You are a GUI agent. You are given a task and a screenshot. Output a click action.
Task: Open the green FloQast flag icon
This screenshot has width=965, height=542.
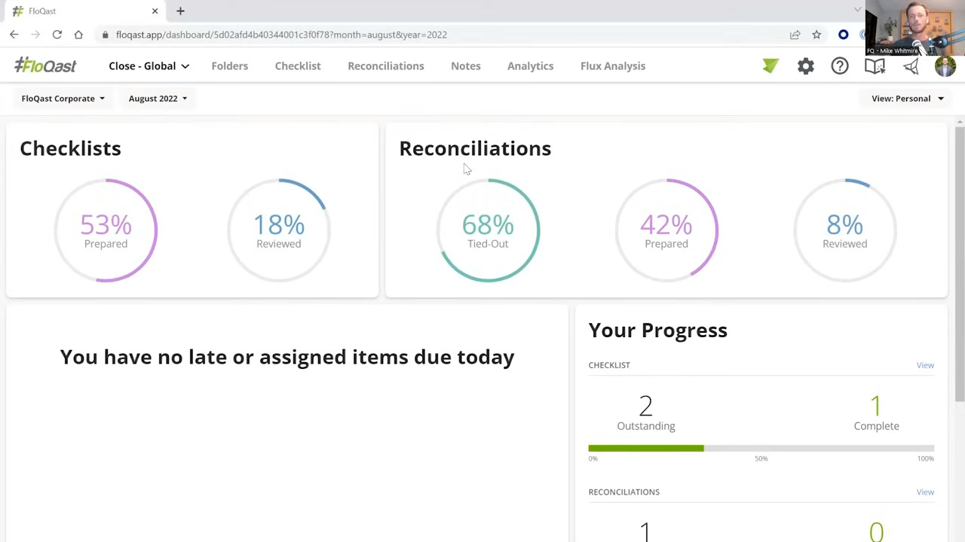click(x=770, y=66)
